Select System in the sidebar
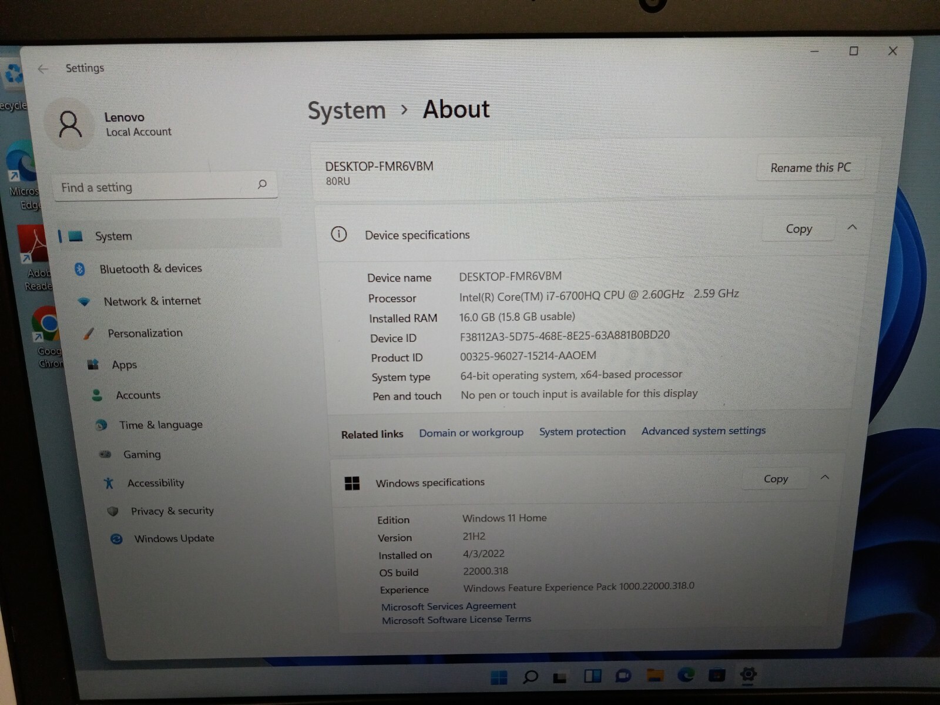Image resolution: width=940 pixels, height=705 pixels. click(x=169, y=236)
